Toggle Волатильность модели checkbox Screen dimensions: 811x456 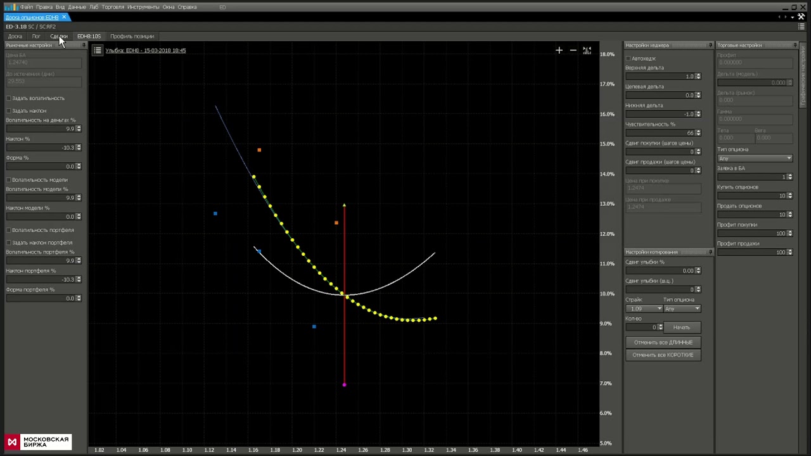click(8, 180)
